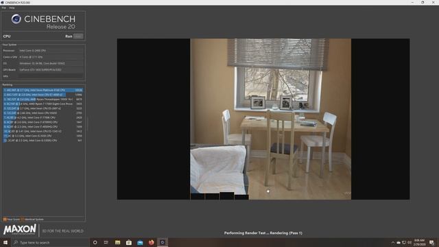Open the File menu
Image resolution: width=439 pixels, height=247 pixels.
coord(3,8)
